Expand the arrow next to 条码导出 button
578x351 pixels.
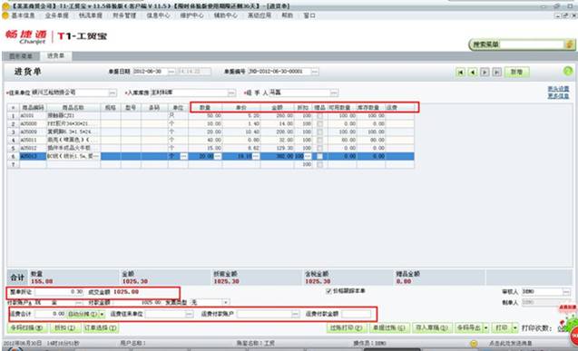tap(486, 327)
